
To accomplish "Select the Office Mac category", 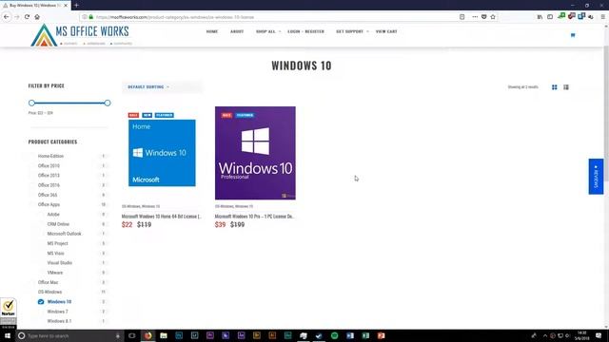I will tap(48, 282).
